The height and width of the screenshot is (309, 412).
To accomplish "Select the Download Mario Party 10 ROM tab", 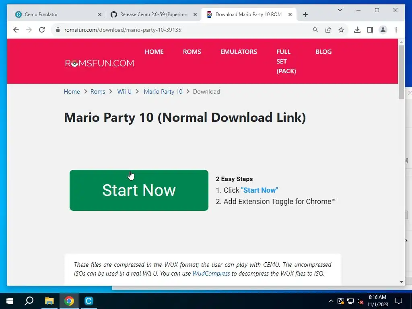I will click(x=249, y=14).
